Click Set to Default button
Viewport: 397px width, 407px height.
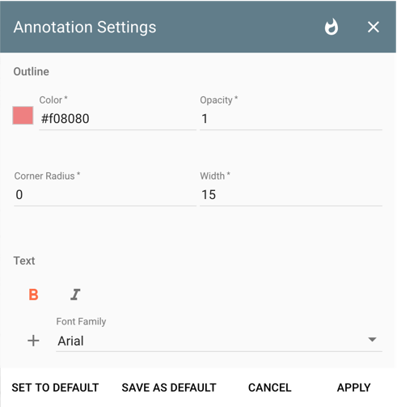(x=55, y=388)
